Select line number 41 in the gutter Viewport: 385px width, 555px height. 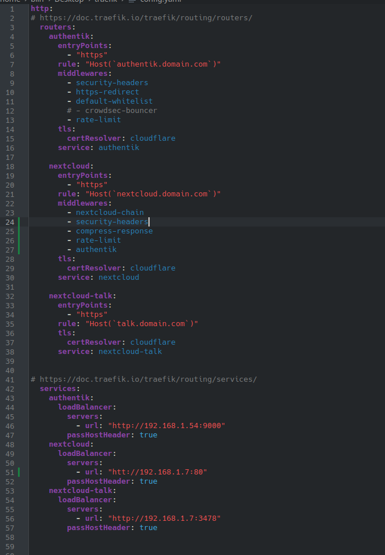pos(10,379)
